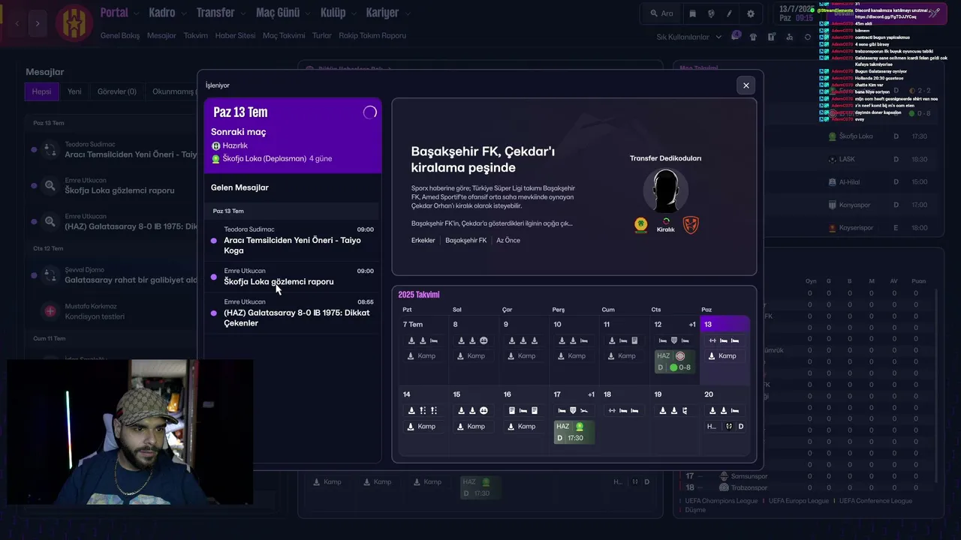Screen dimensions: 961x540
Task: Open the Haber Sitesi submenu item
Action: point(235,35)
